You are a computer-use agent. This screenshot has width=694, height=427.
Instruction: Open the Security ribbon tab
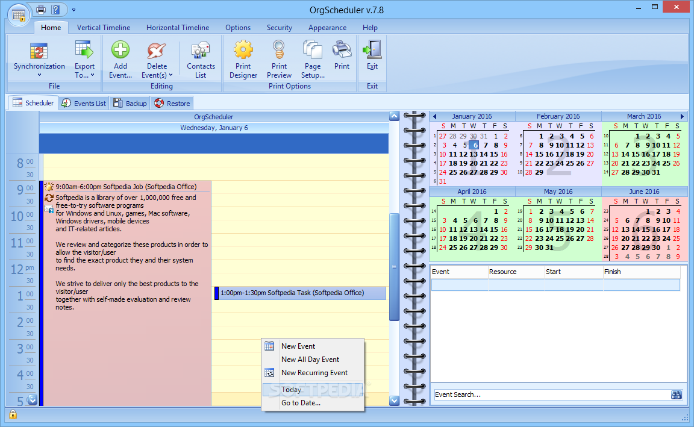pyautogui.click(x=280, y=28)
